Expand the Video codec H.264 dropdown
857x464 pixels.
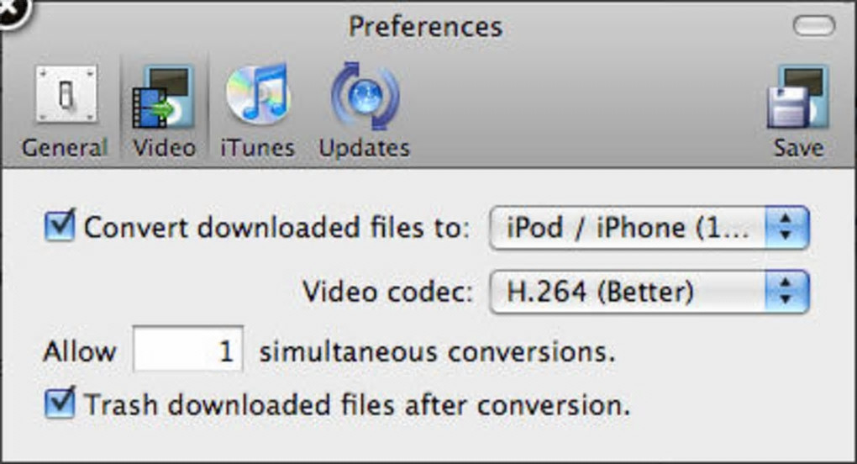(627, 292)
